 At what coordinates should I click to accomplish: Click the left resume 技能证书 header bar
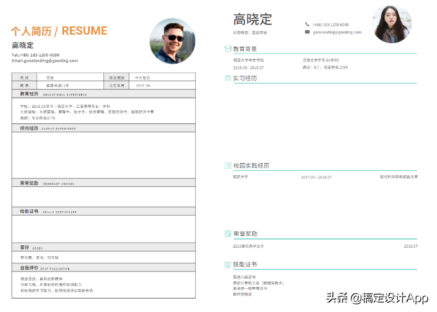coord(103,211)
